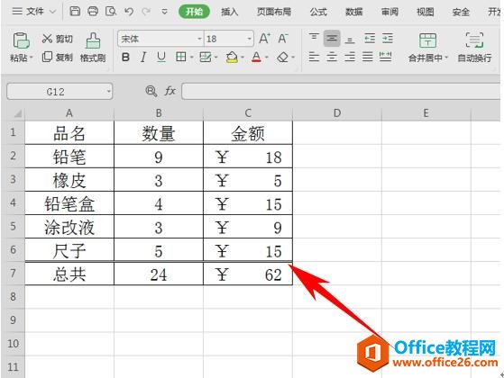Toggle bold formatting
The height and width of the screenshot is (378, 504).
pyautogui.click(x=125, y=58)
